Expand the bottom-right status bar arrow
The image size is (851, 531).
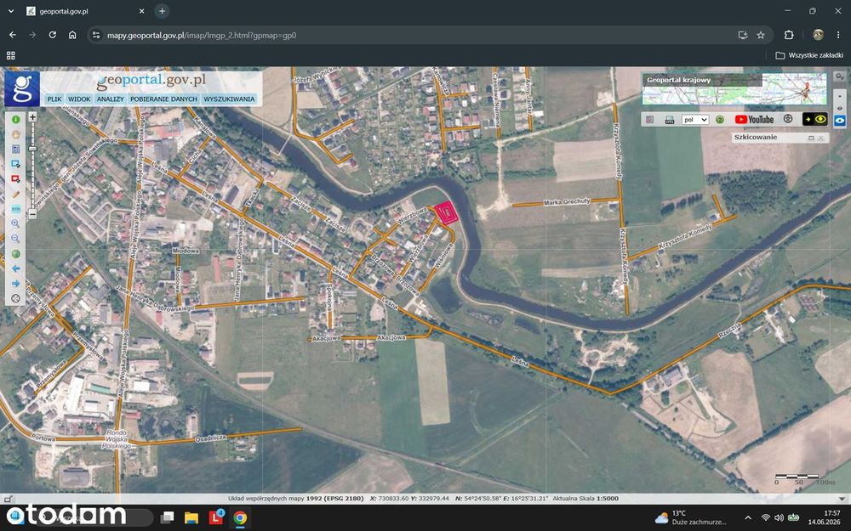tap(842, 499)
